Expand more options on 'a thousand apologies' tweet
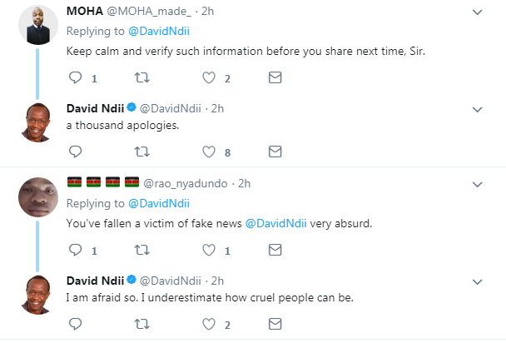 click(x=477, y=110)
